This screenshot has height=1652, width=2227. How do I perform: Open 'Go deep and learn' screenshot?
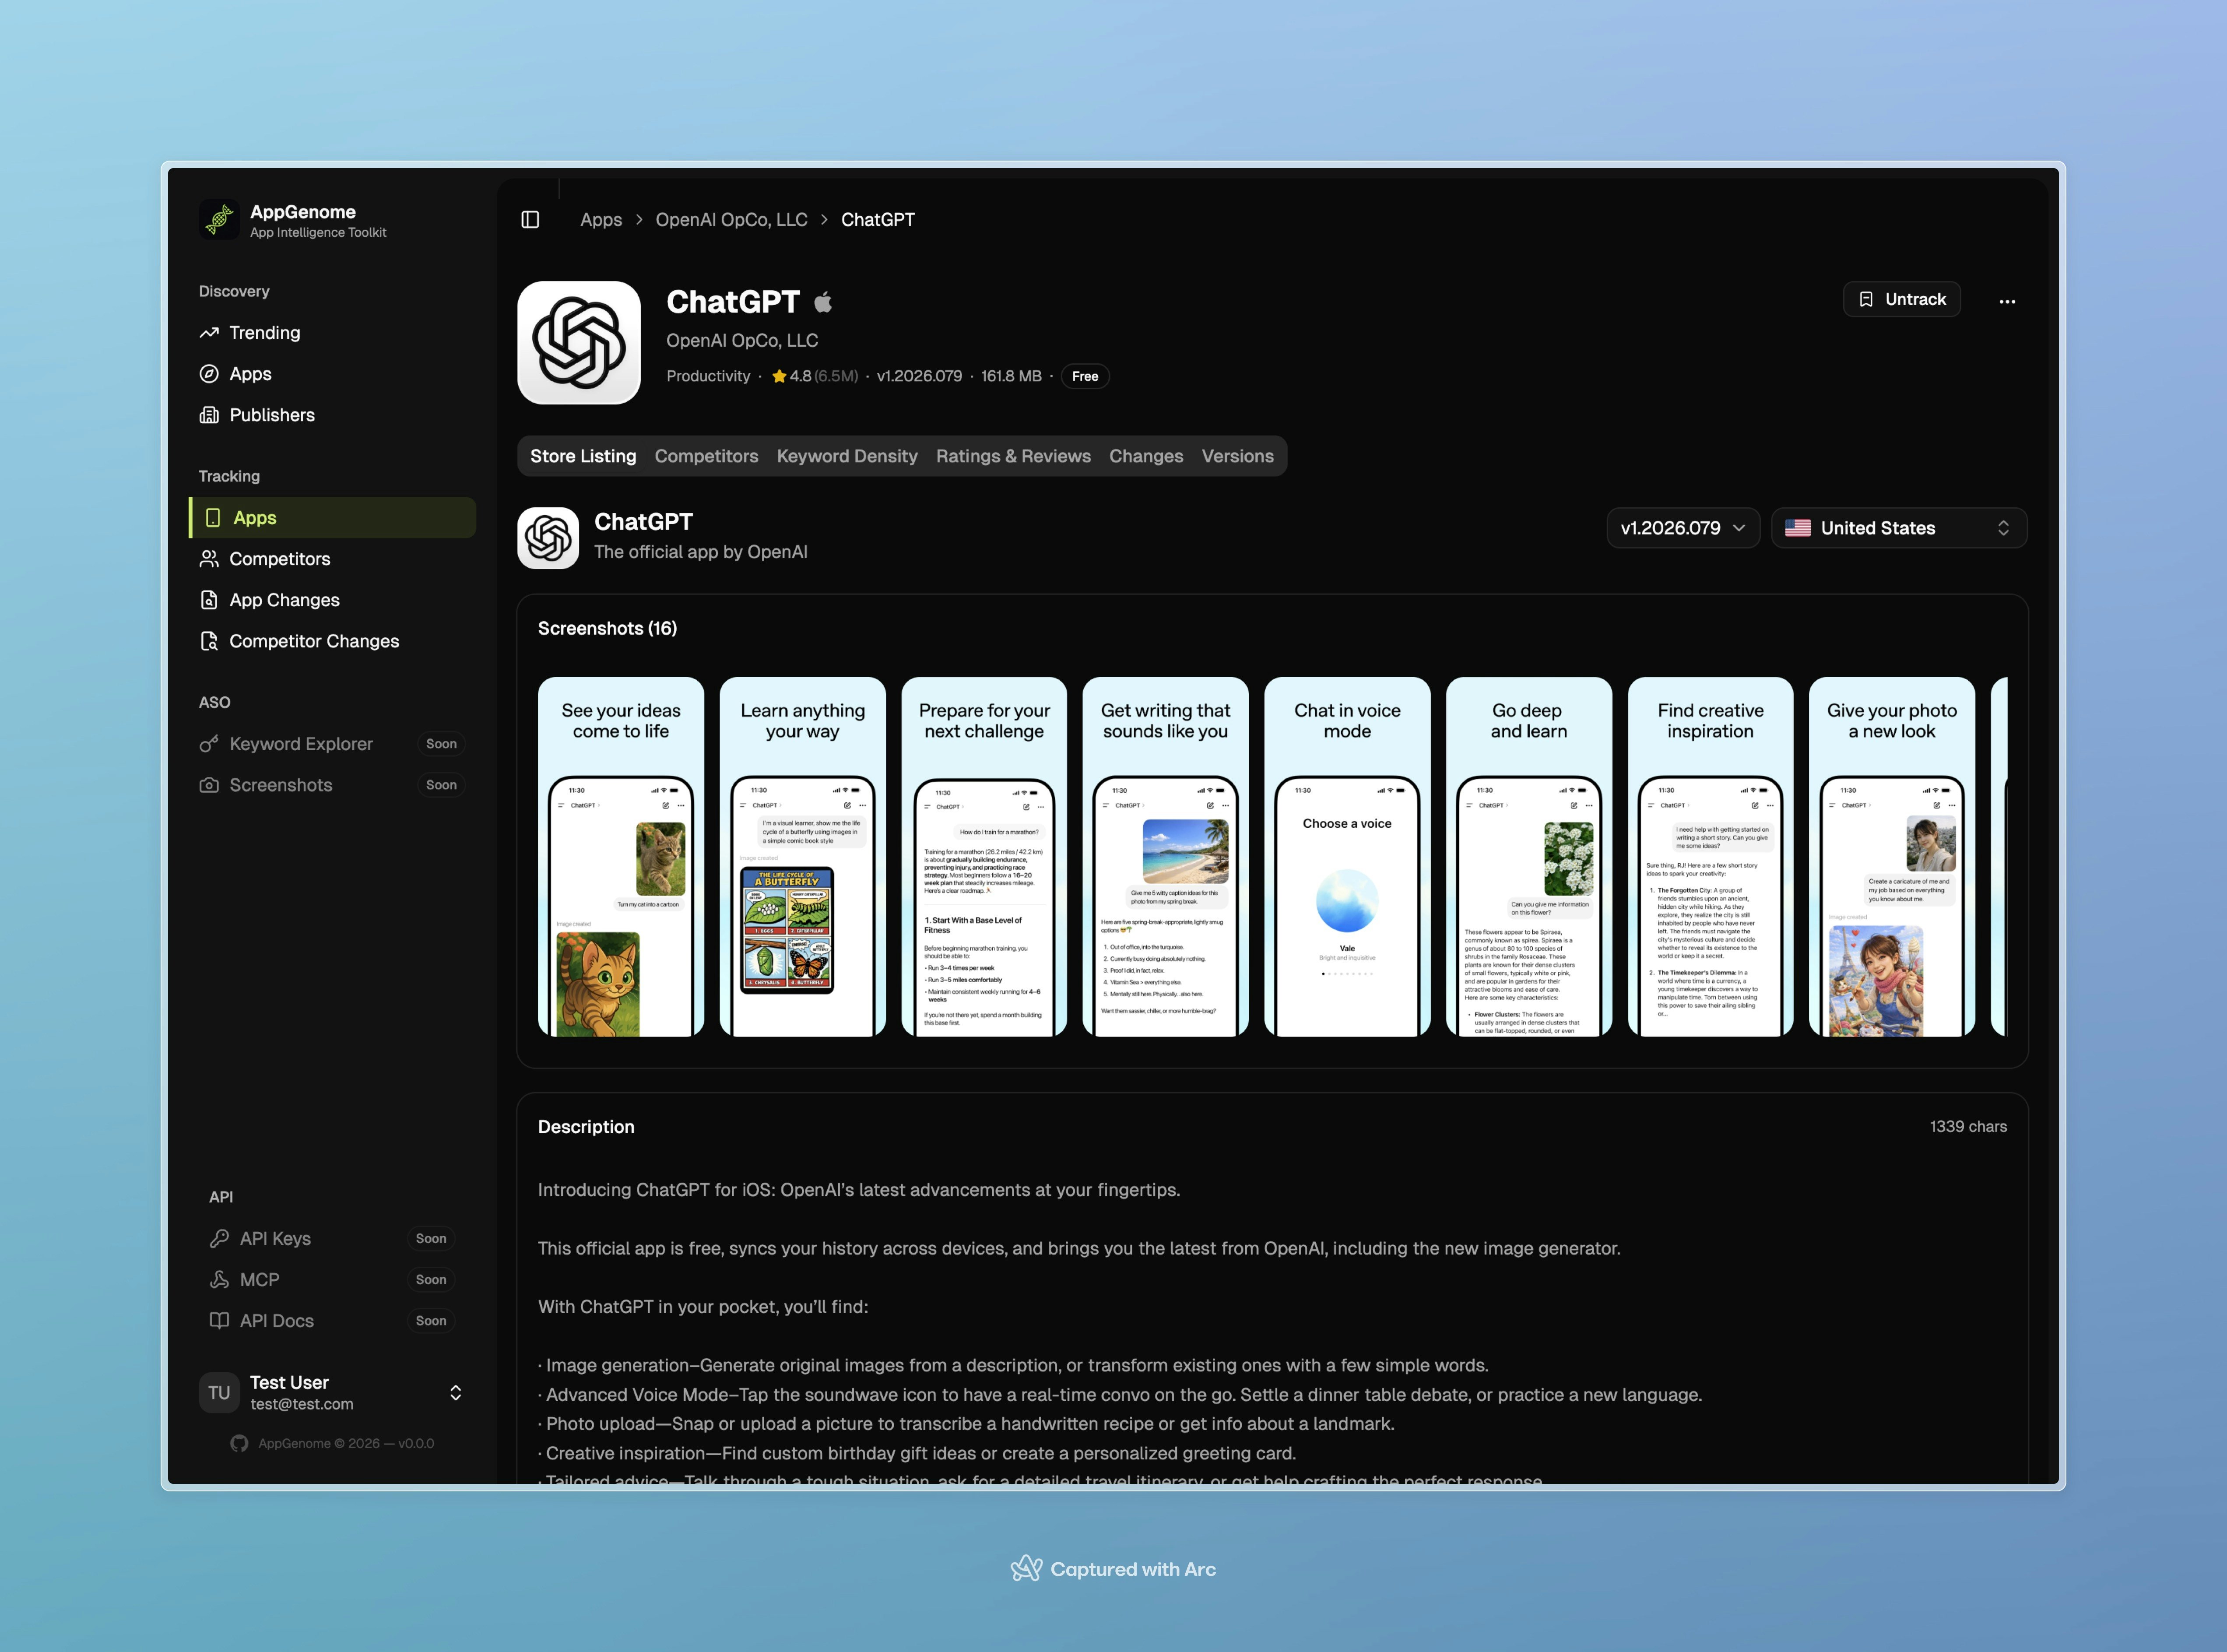pos(1529,857)
